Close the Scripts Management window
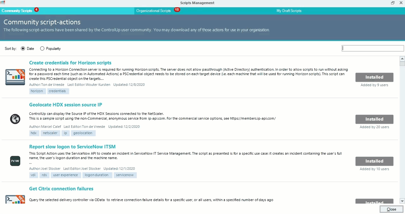The height and width of the screenshot is (214, 405). tap(401, 3)
